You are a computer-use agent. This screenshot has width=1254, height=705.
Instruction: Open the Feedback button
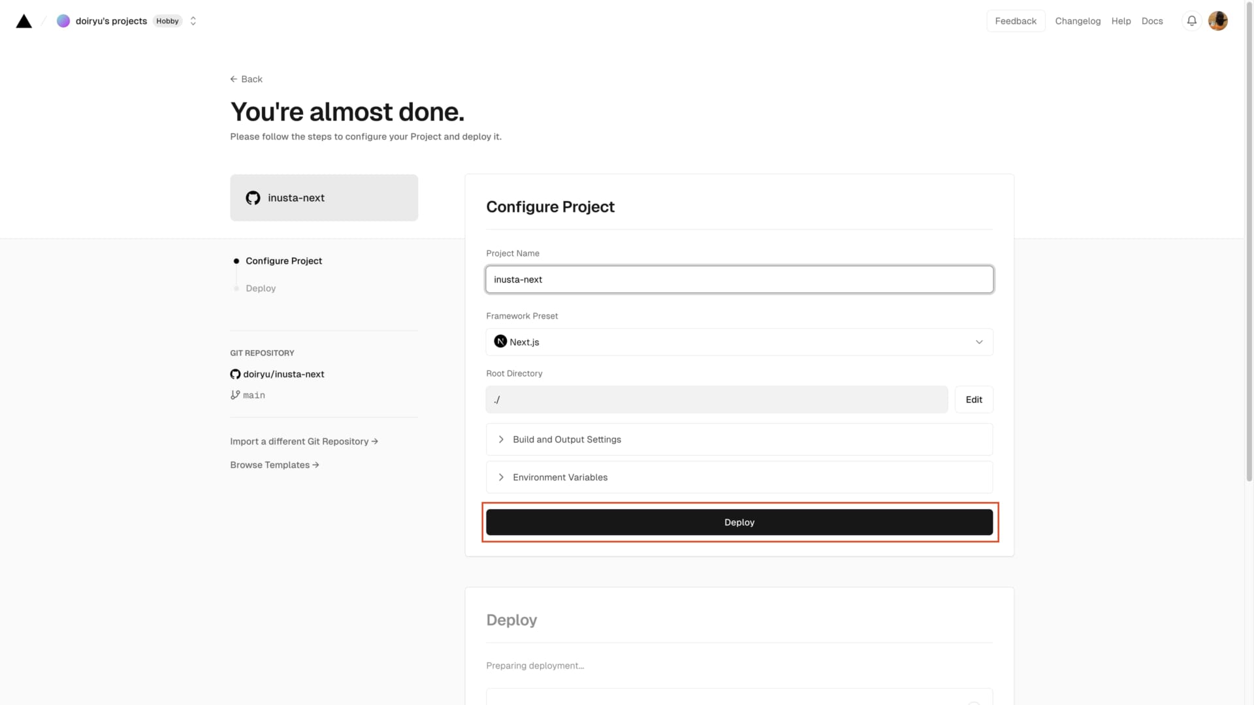pyautogui.click(x=1016, y=21)
